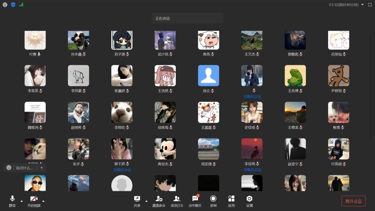Expand share options arrow beside 共享
Screen dimensions: 375x211
(x=146, y=201)
